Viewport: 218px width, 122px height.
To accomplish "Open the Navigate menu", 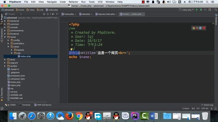I will pyautogui.click(x=52, y=2).
